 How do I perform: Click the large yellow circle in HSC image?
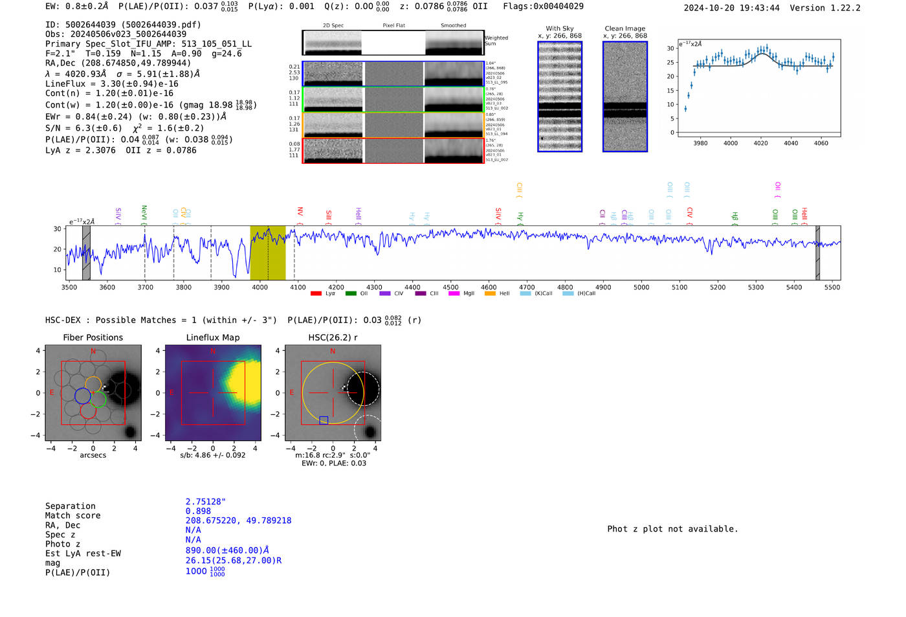[x=333, y=393]
